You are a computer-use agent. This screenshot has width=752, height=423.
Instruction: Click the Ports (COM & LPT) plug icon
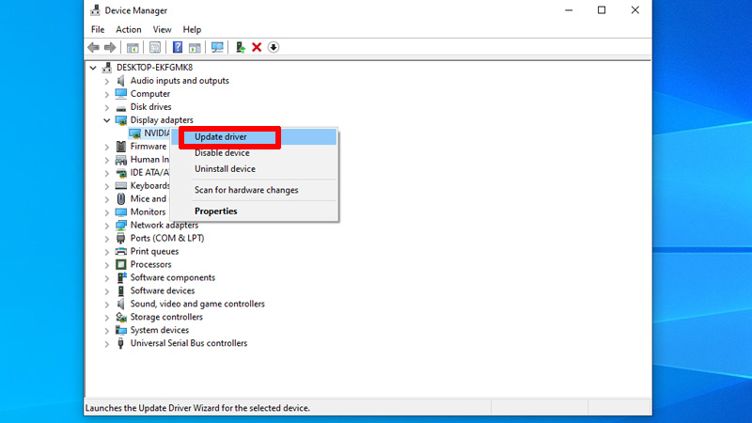coord(121,239)
